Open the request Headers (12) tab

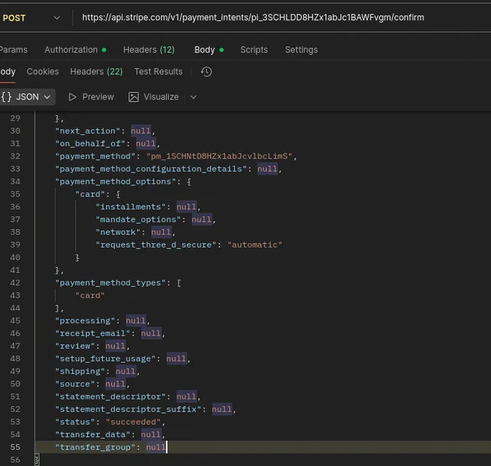point(149,50)
